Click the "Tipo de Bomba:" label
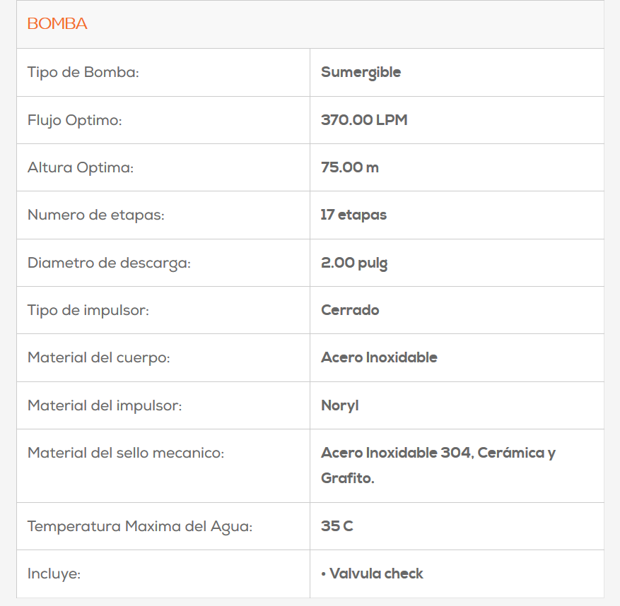The width and height of the screenshot is (620, 606). (x=83, y=72)
